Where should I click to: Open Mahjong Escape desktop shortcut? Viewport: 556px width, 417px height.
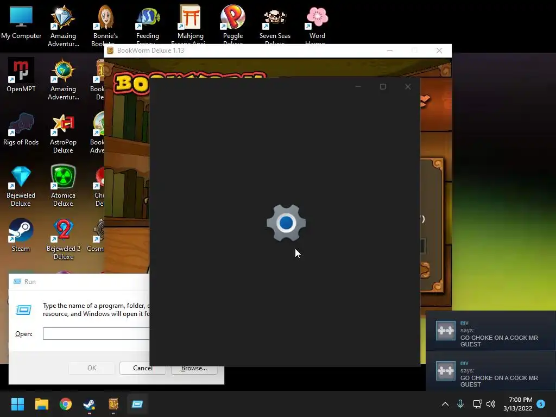point(191,24)
